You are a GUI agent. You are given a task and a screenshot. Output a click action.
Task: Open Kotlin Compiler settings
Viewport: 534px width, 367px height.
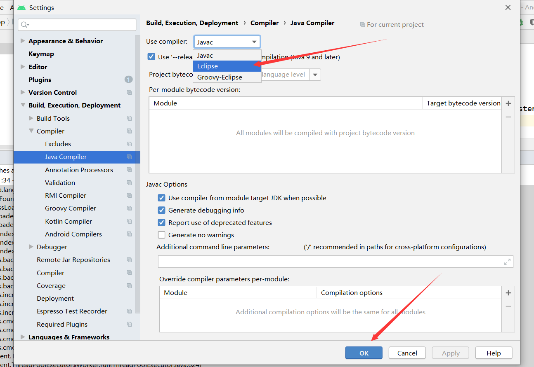[x=69, y=221]
